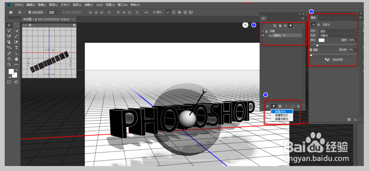369x171 pixels.
Task: Open the 图层(L) menu
Action: (54, 5)
